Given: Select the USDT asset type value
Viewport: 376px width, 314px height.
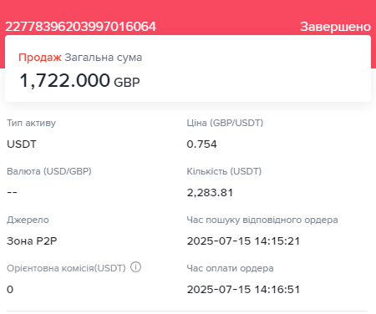Looking at the screenshot, I should point(22,144).
